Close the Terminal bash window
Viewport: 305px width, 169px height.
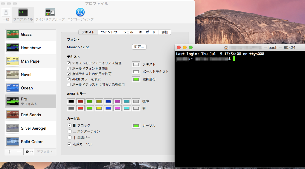[x=179, y=47]
